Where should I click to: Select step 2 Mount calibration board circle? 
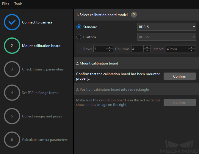12,46
